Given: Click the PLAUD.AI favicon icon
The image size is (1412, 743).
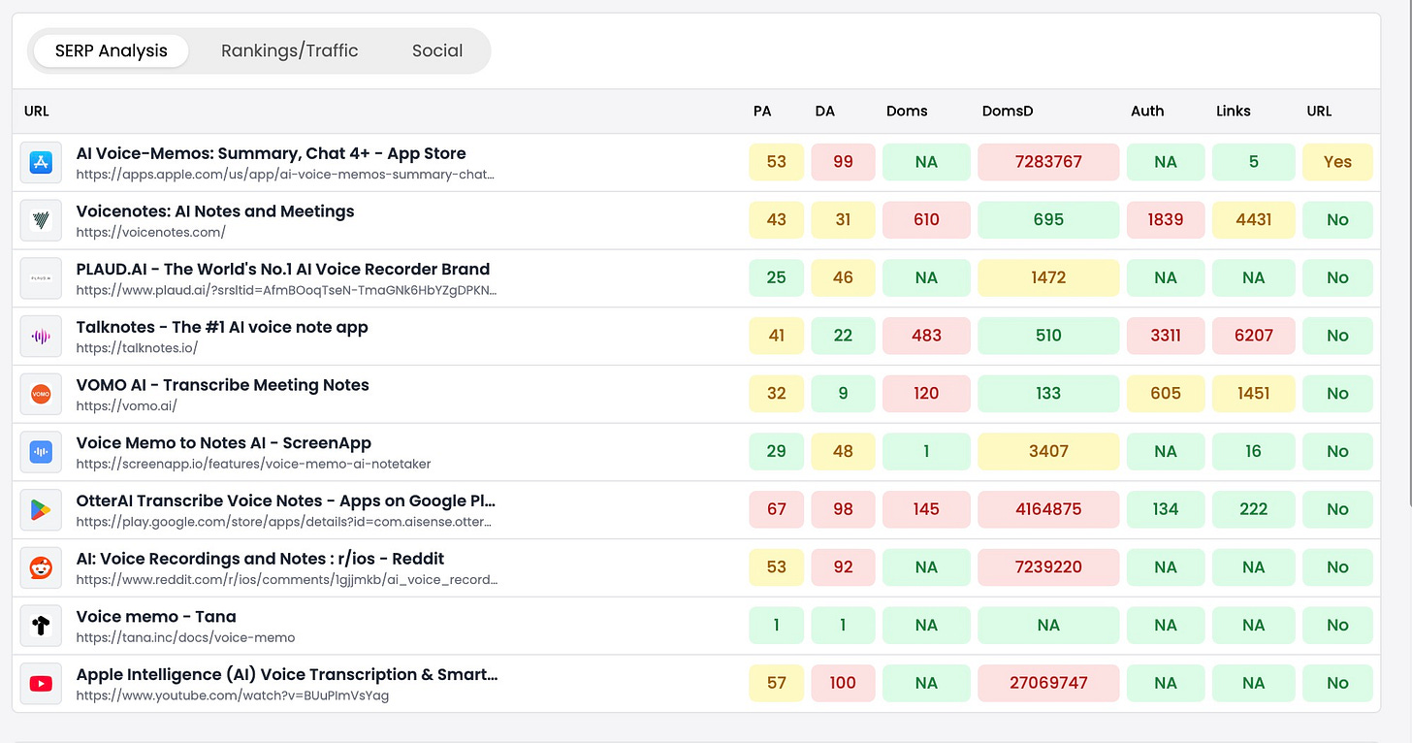Looking at the screenshot, I should click(41, 277).
